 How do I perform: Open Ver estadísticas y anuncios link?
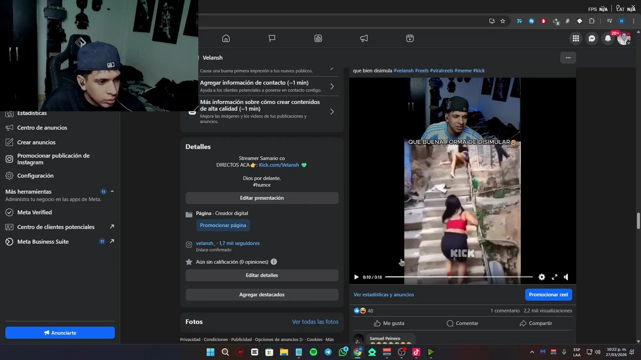384,294
